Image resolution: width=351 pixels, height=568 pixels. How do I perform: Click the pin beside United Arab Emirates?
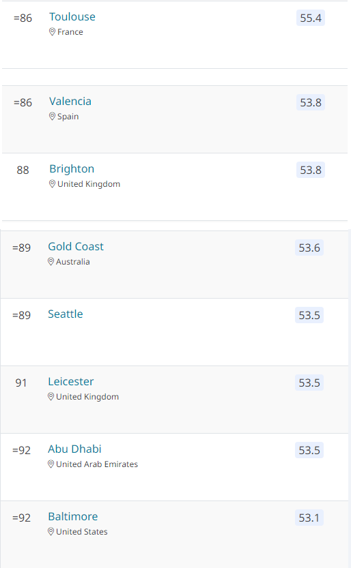(51, 464)
